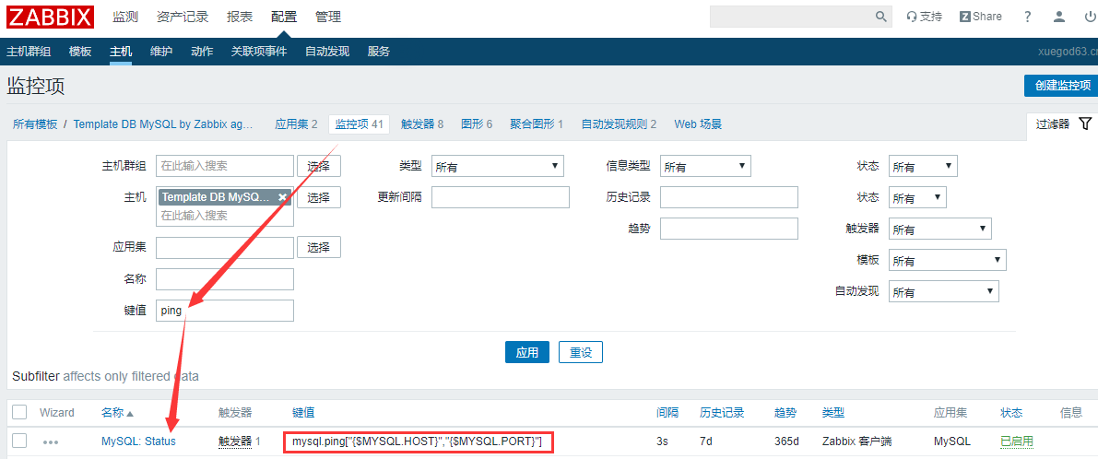The width and height of the screenshot is (1098, 459).
Task: Open the 配置 top menu
Action: 284,17
